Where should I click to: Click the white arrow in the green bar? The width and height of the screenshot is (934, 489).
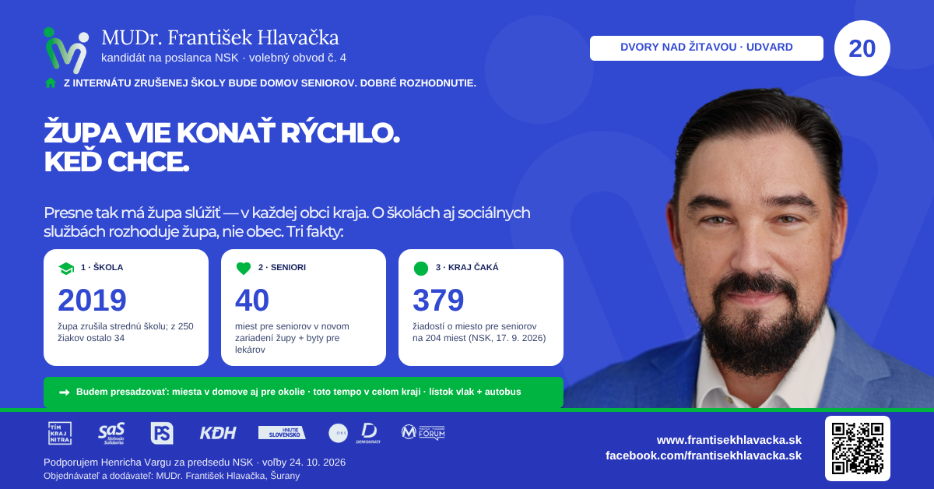[64, 392]
